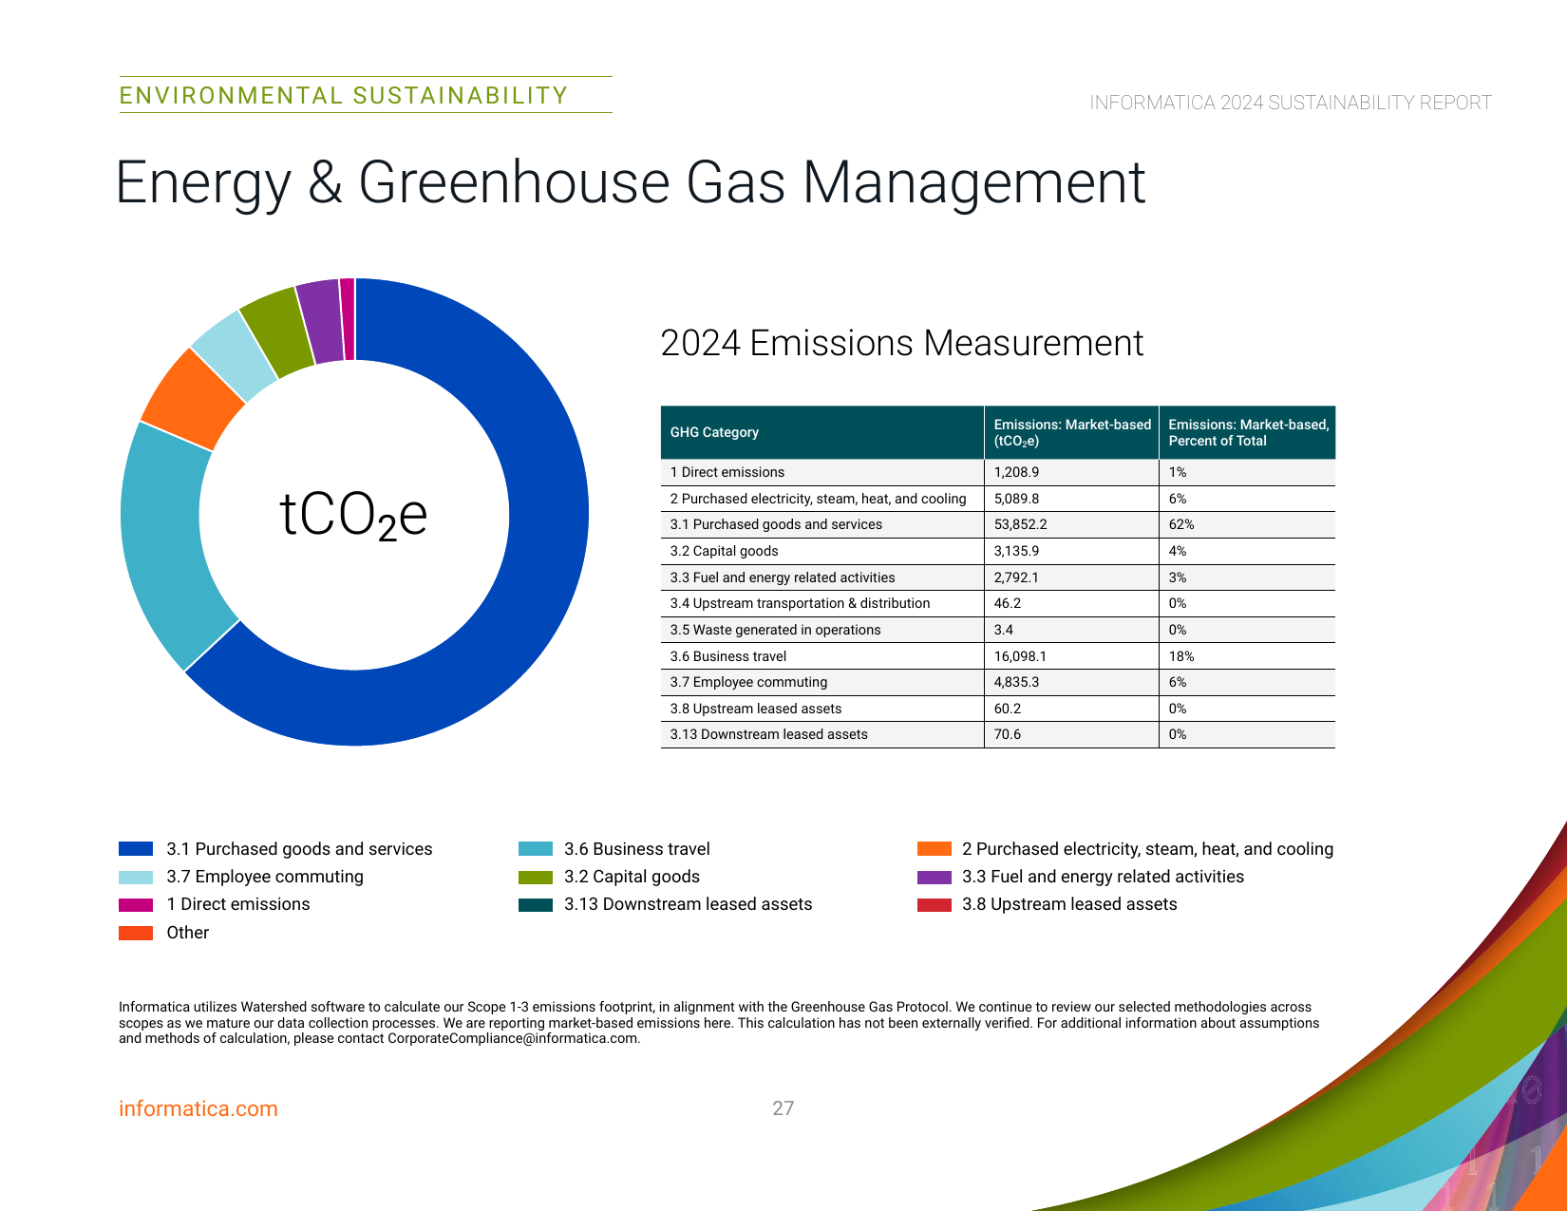Click the blue legend swatch for Purchased goods and services
This screenshot has width=1567, height=1211.
[136, 849]
